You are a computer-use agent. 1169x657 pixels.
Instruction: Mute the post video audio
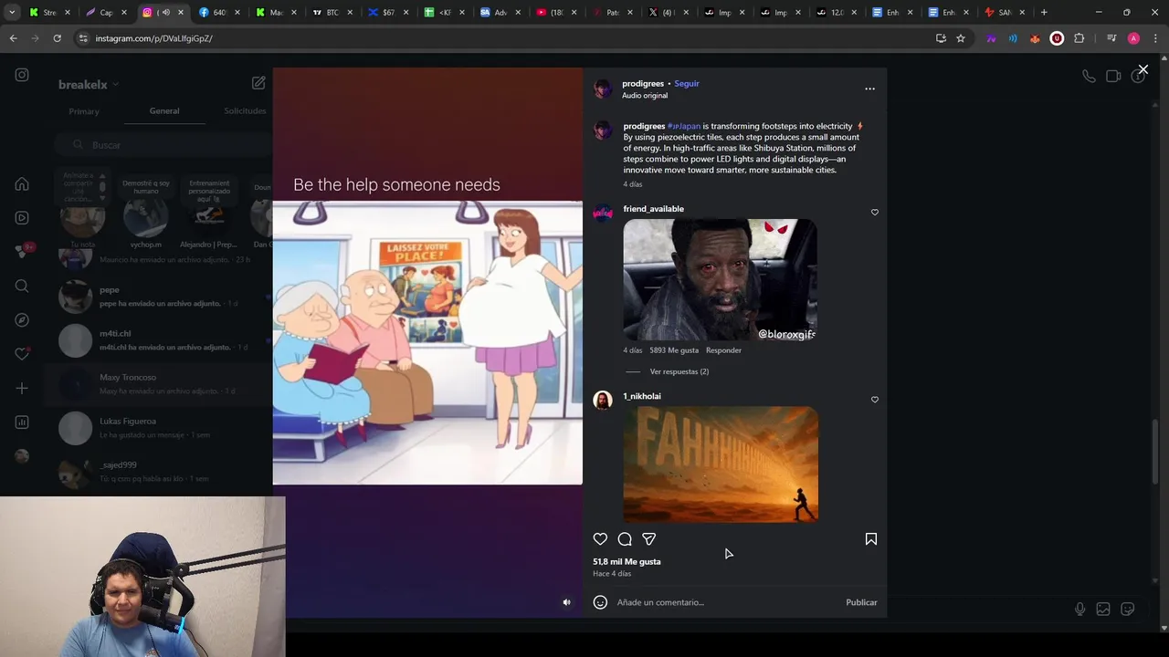click(x=566, y=602)
